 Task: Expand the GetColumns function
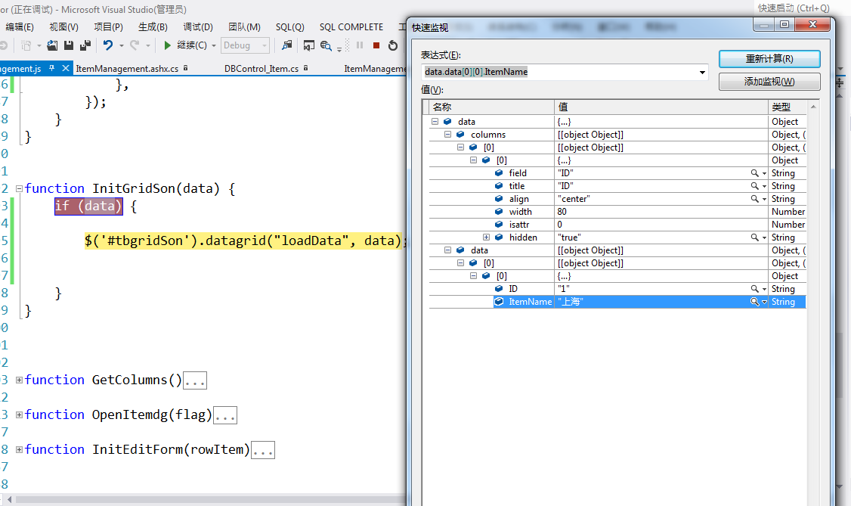19,380
